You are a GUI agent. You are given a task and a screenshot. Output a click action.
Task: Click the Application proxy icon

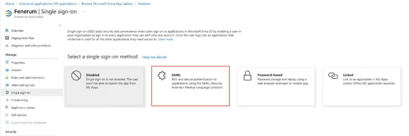[x=7, y=107]
